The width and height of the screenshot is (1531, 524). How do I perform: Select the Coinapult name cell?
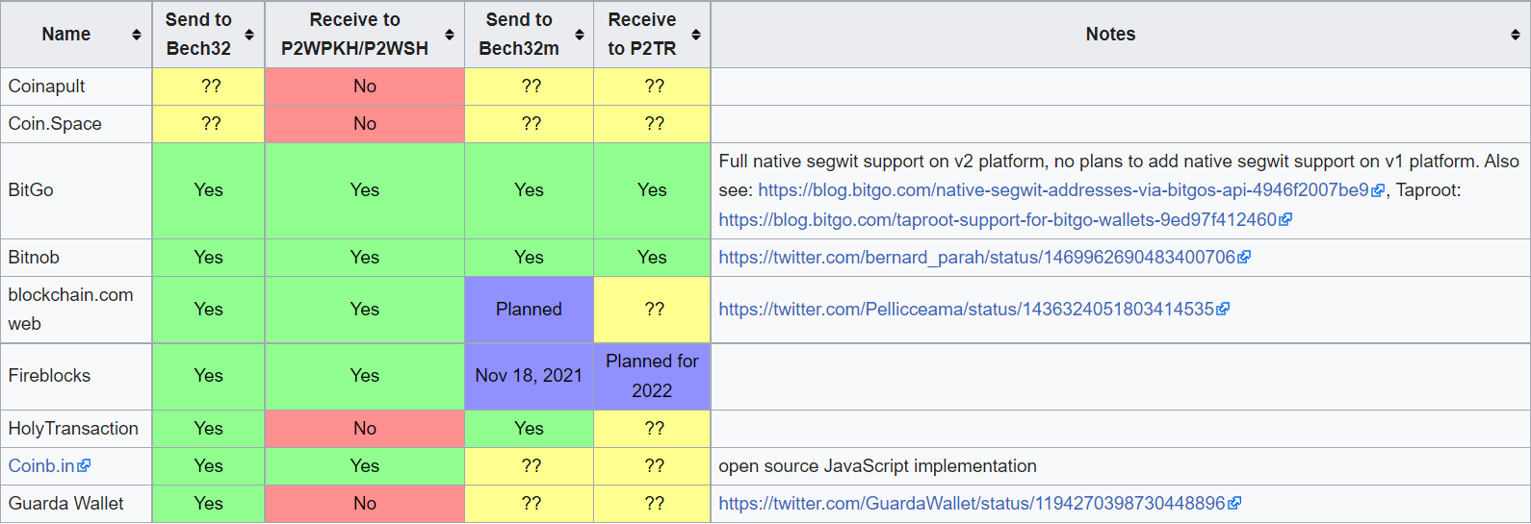(76, 87)
